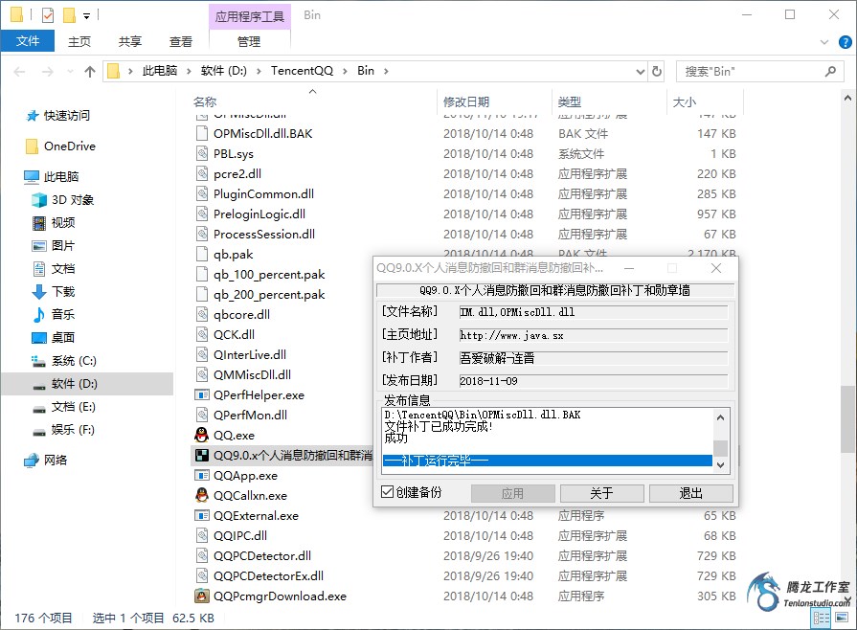Click the QQApp.exe file icon
857x630 pixels.
pos(202,475)
